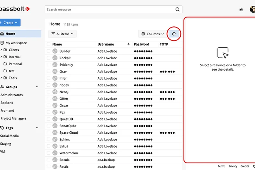Screen dimensions: 255x170
Task: Check the Infer row checkbox
Action: click(48, 78)
